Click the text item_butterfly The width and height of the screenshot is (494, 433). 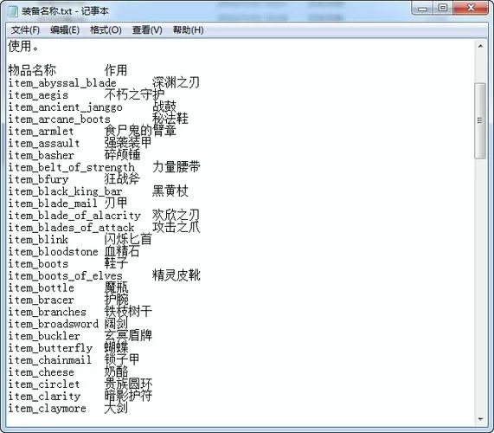point(50,348)
